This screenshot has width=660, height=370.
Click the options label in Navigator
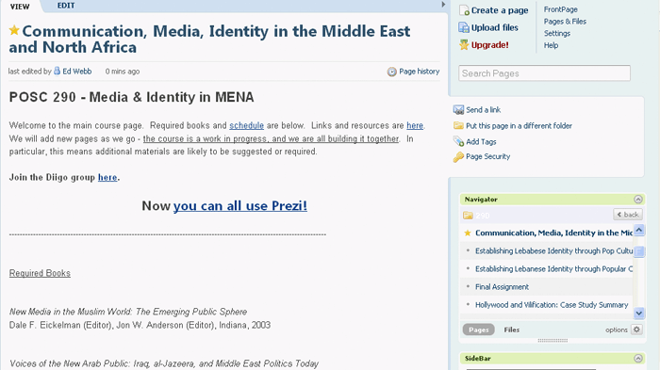[x=617, y=330]
